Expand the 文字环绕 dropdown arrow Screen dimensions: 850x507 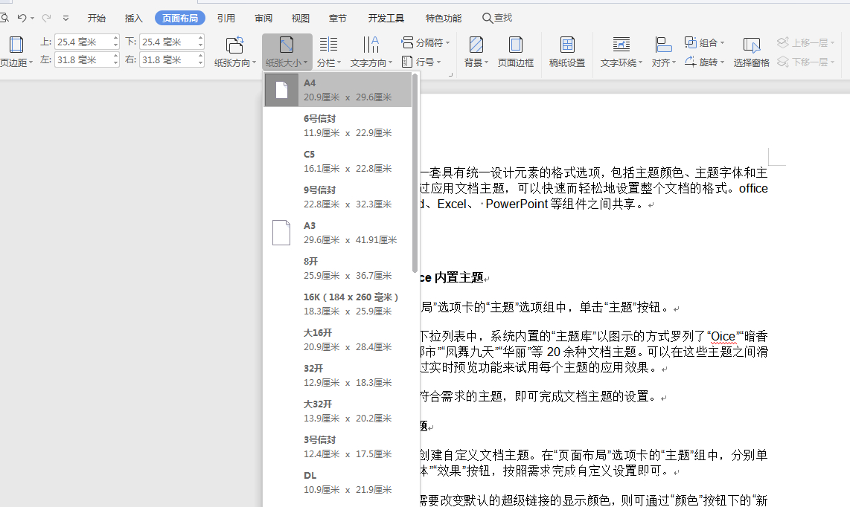click(641, 63)
